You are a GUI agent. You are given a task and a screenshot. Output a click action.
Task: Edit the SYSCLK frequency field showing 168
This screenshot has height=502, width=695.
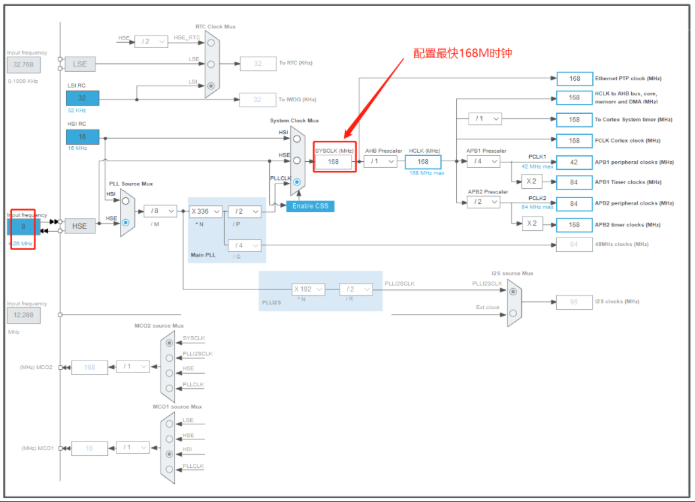334,161
